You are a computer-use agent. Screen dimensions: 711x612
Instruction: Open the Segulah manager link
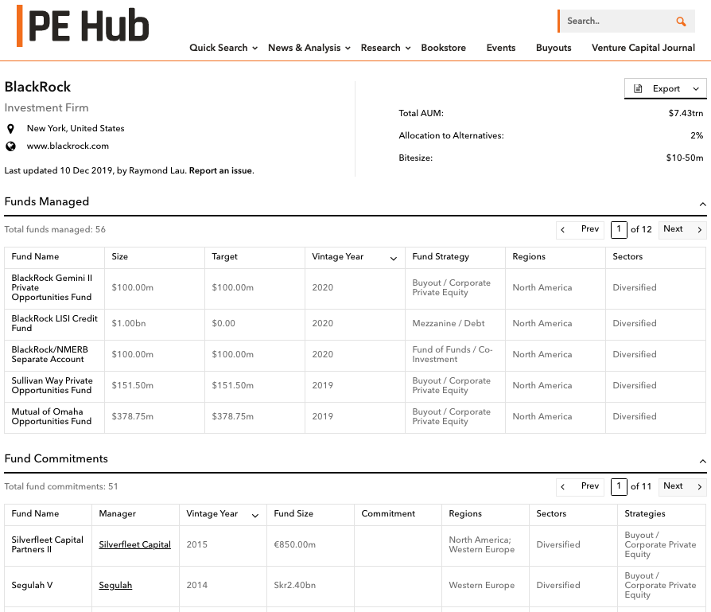point(115,585)
